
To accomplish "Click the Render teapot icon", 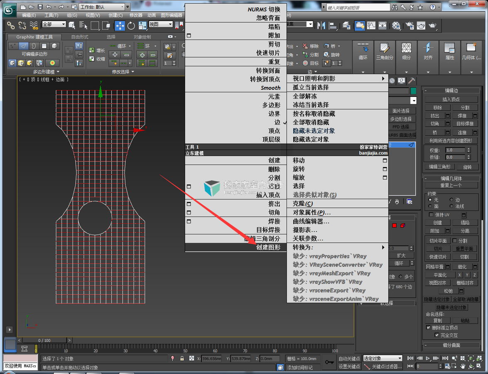I will pos(433,25).
